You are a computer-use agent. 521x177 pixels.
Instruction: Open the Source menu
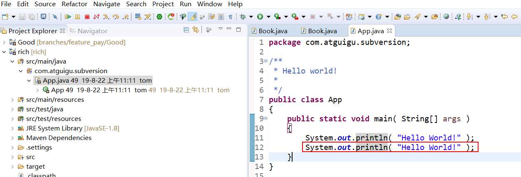pyautogui.click(x=45, y=4)
